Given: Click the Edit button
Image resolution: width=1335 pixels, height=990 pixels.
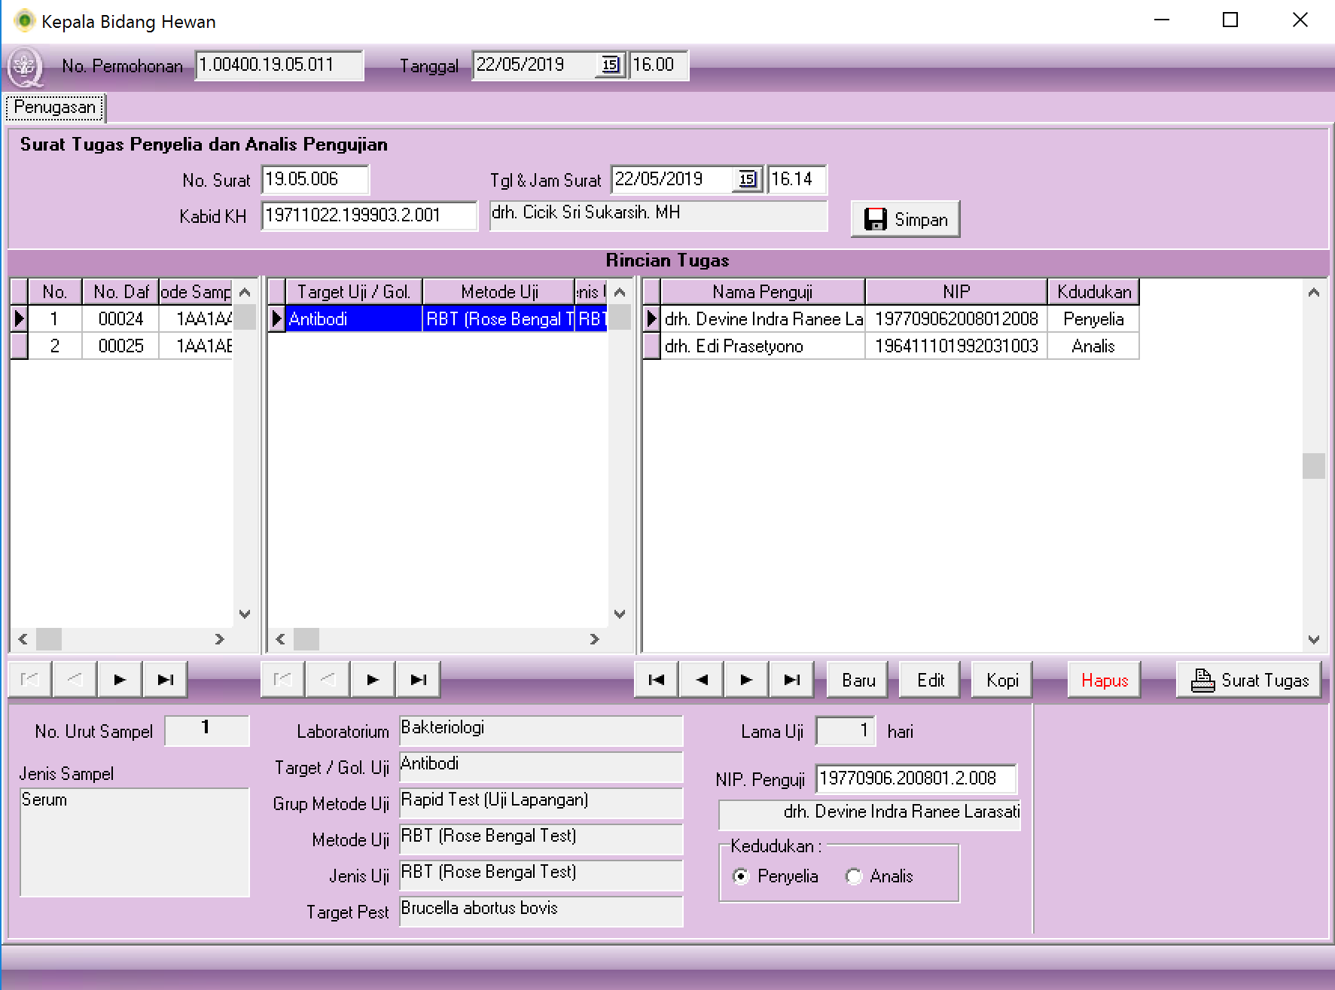Looking at the screenshot, I should point(930,680).
